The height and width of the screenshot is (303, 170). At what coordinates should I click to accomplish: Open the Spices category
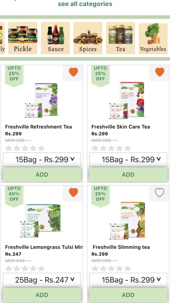click(88, 38)
